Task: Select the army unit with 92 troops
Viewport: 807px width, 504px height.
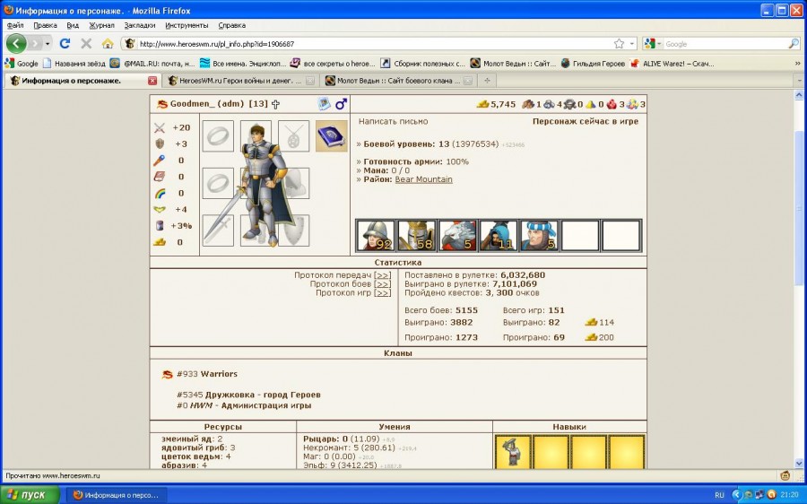Action: click(x=375, y=236)
